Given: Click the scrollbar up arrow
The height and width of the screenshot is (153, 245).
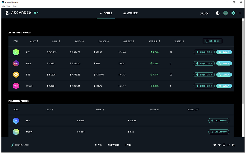Looking at the screenshot, I should coord(243,20).
